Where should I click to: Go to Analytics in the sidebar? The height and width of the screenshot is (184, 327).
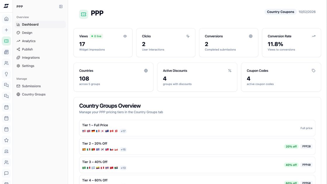pyautogui.click(x=29, y=41)
